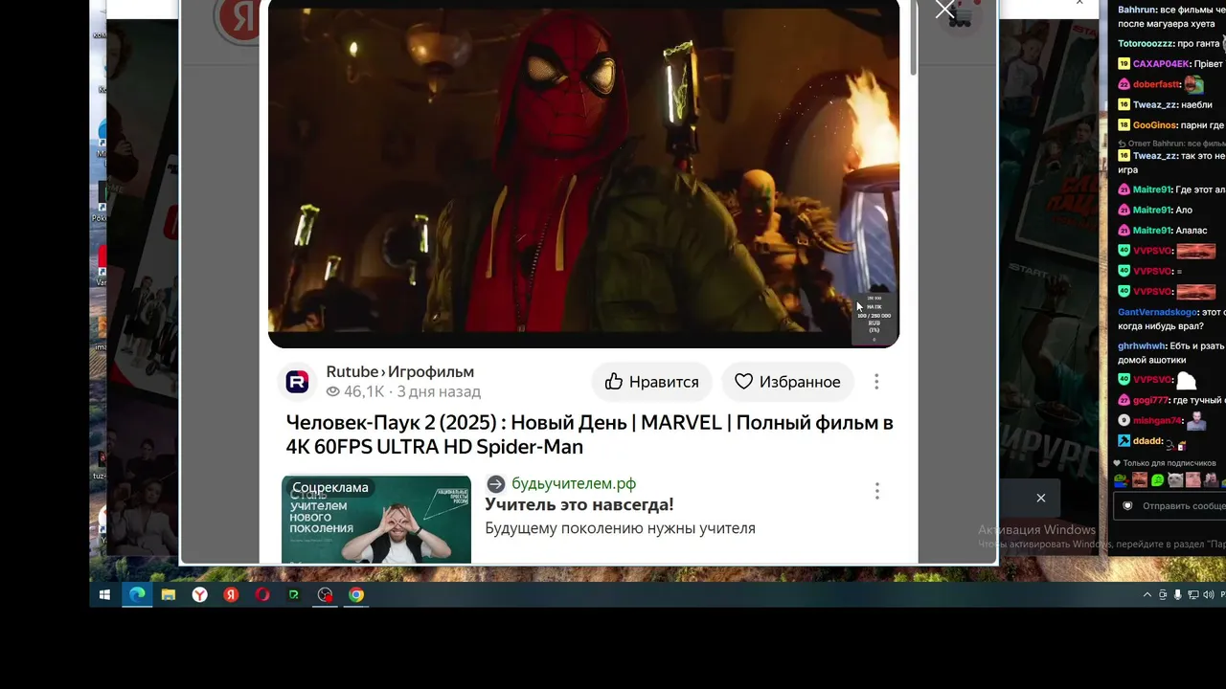Click chat username Totorooozzz
This screenshot has height=689, width=1226.
tap(1146, 44)
